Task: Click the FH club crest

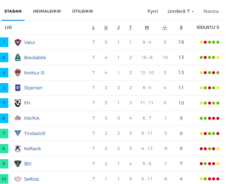Action: pos(18,103)
